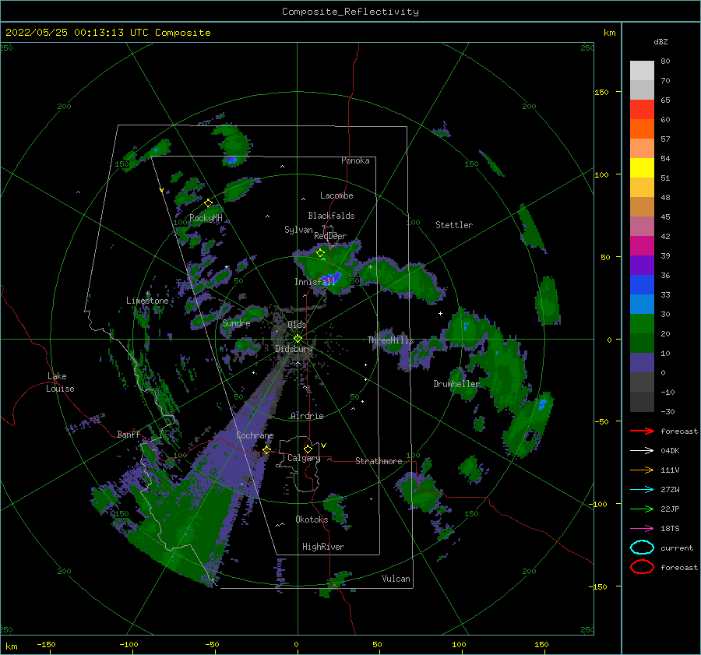Screen dimensions: 701x655
Task: Click the Blackfalds city label
Action: [331, 216]
